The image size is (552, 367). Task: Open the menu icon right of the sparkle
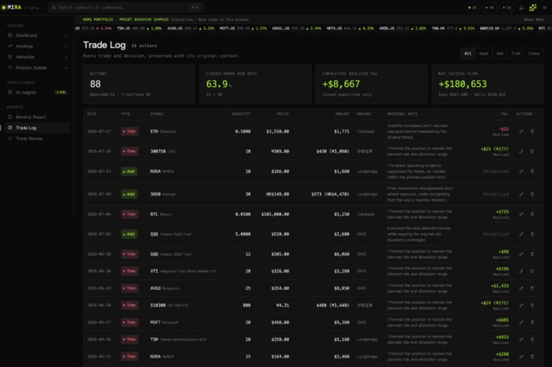(x=544, y=8)
